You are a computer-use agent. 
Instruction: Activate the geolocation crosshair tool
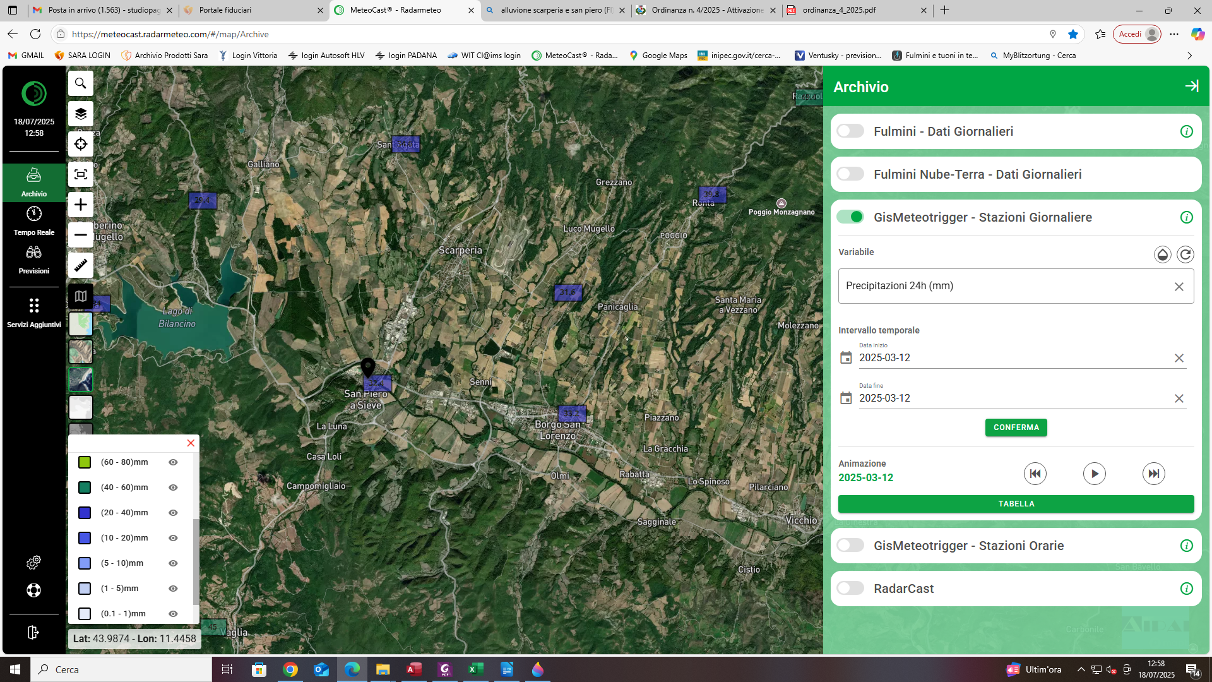click(80, 144)
